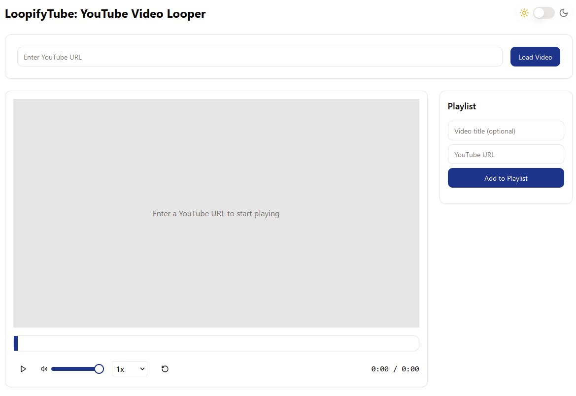The height and width of the screenshot is (396, 576).
Task: Toggle the dark mode switch
Action: pos(543,13)
